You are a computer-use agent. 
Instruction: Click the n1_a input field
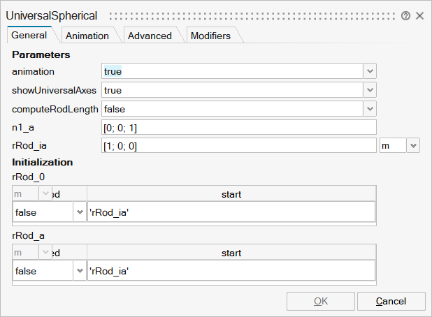pyautogui.click(x=239, y=127)
